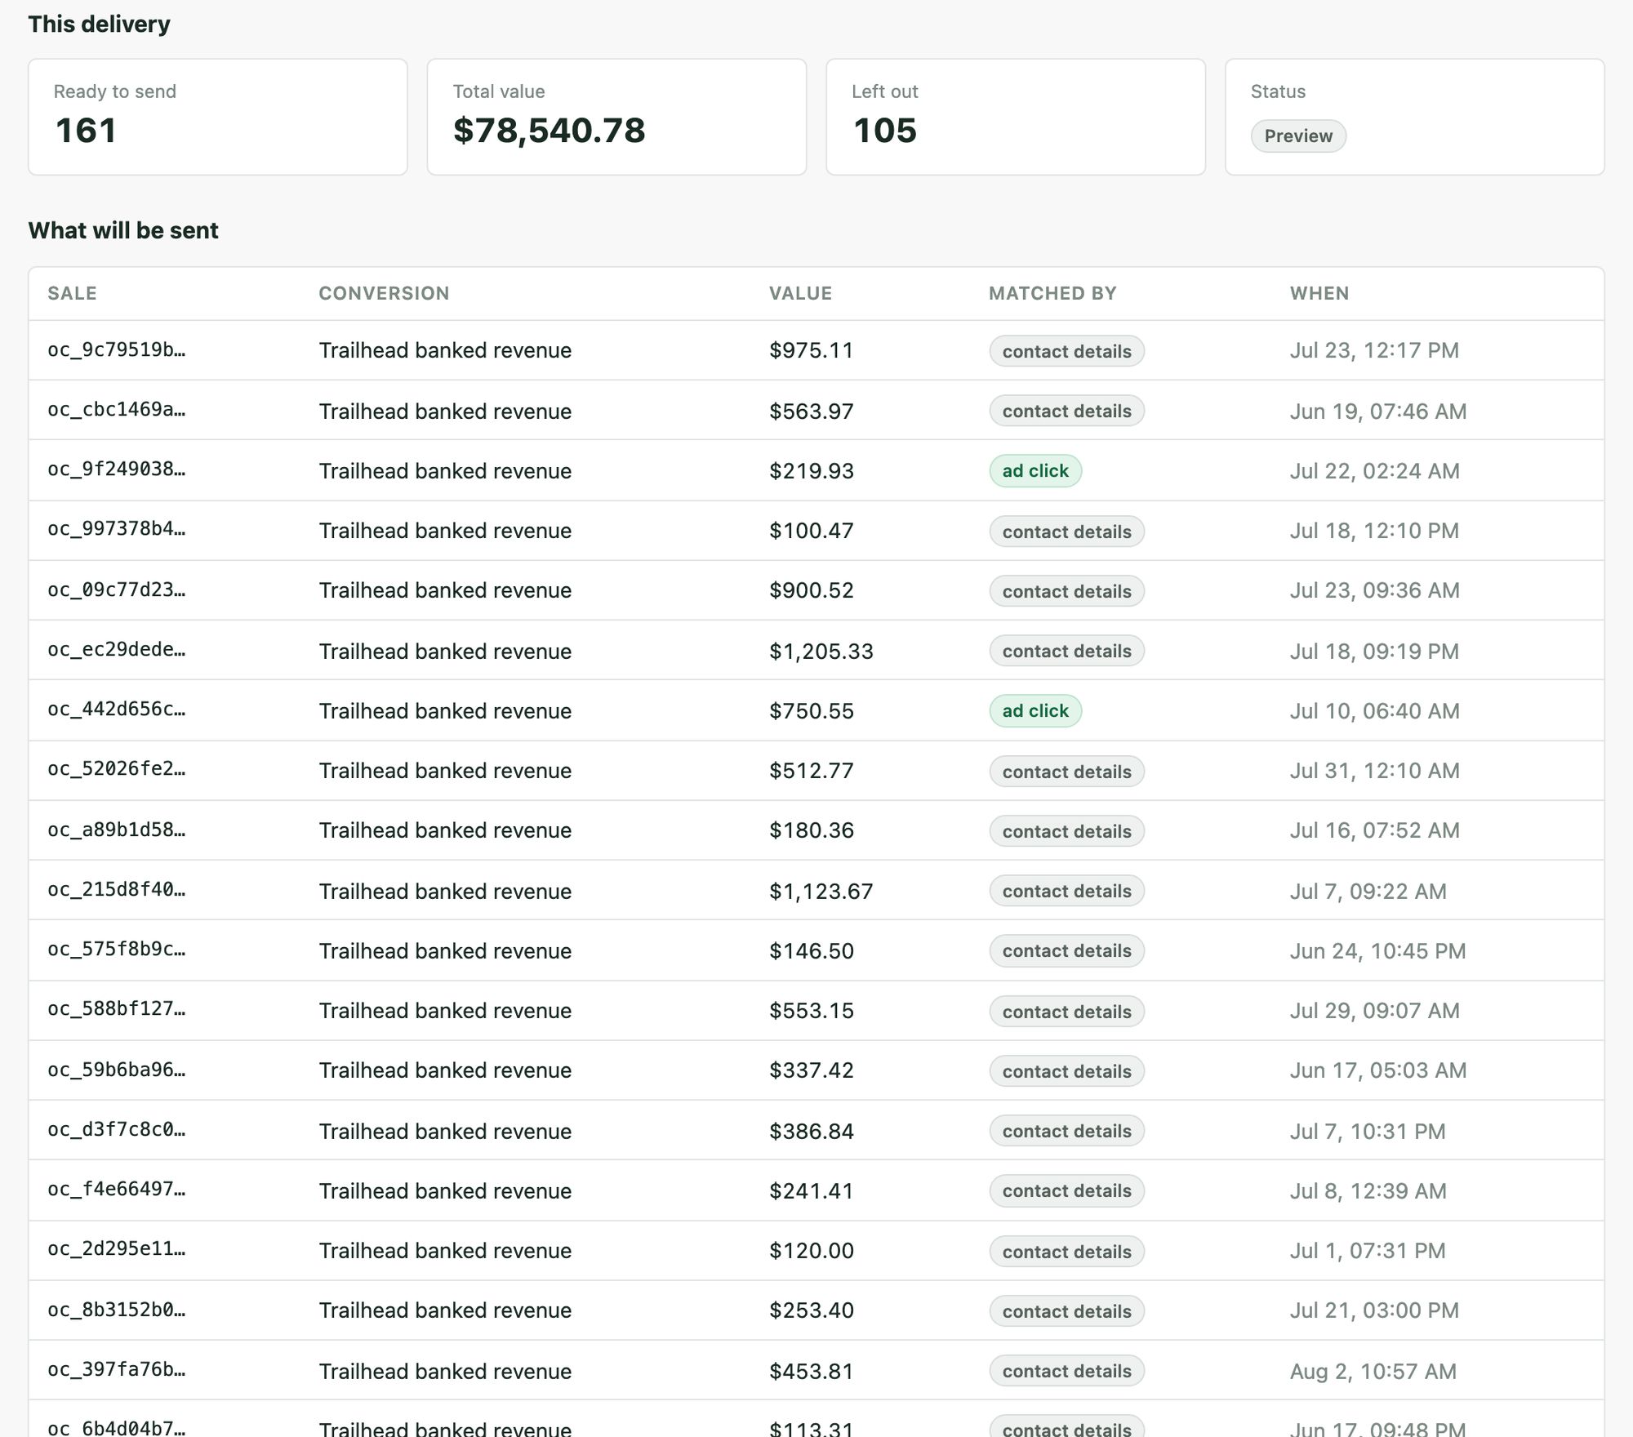Select sale oc_397fa76b…
This screenshot has width=1633, height=1437.
point(117,1370)
